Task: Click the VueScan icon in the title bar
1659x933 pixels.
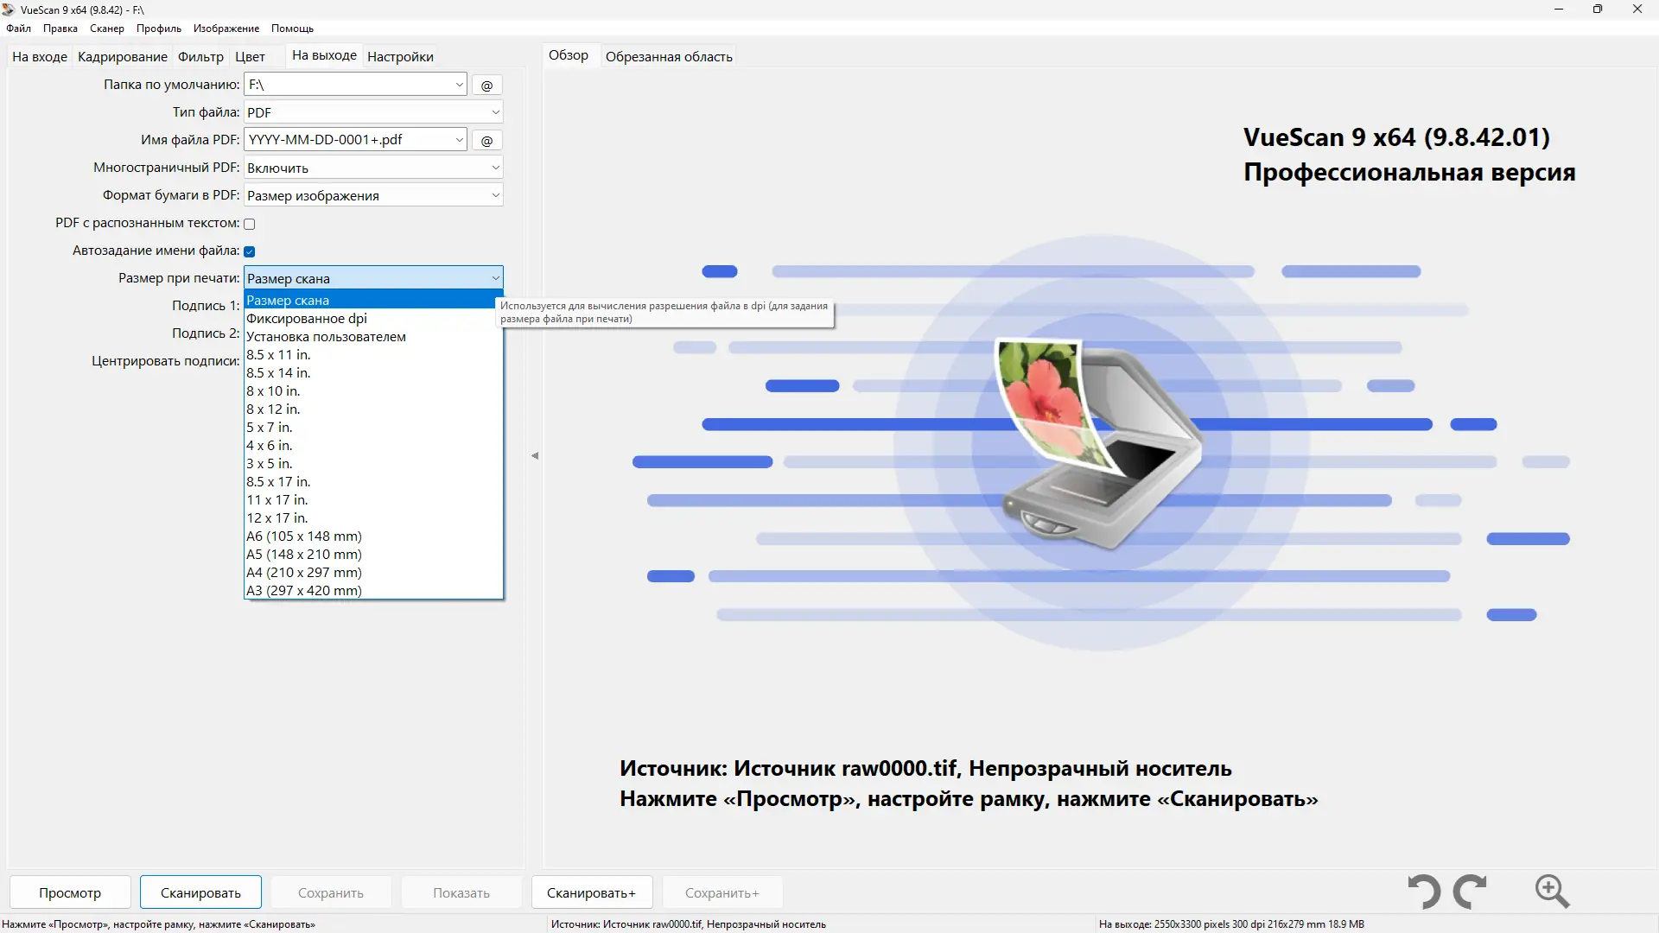Action: click(9, 10)
